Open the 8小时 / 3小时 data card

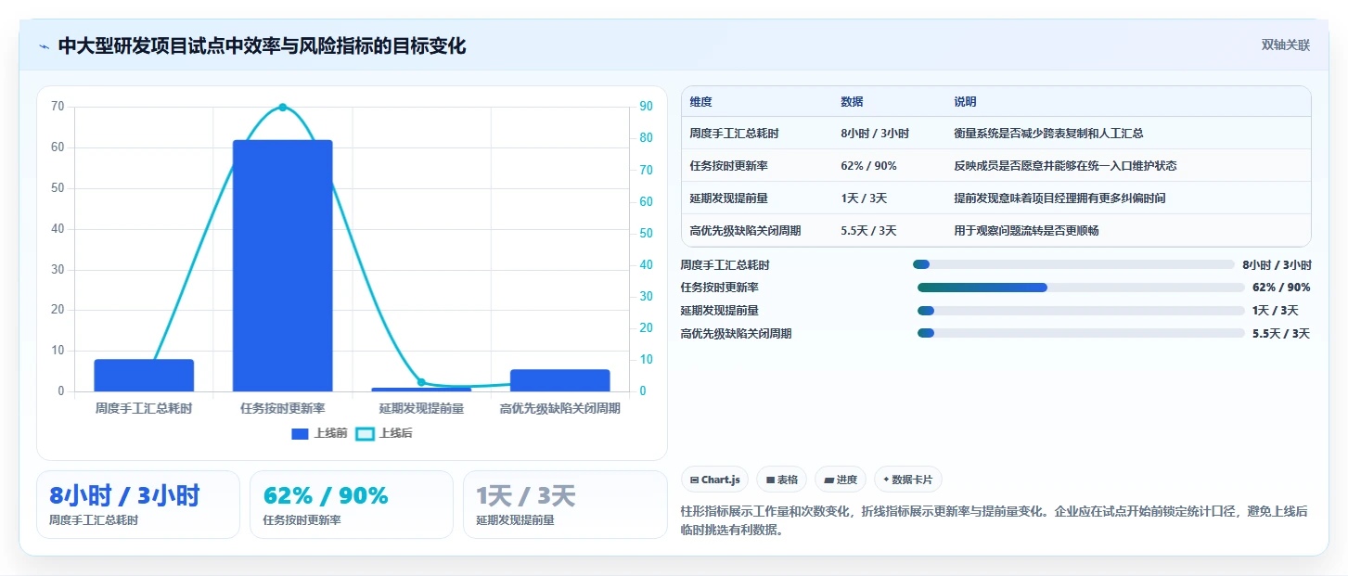[138, 505]
